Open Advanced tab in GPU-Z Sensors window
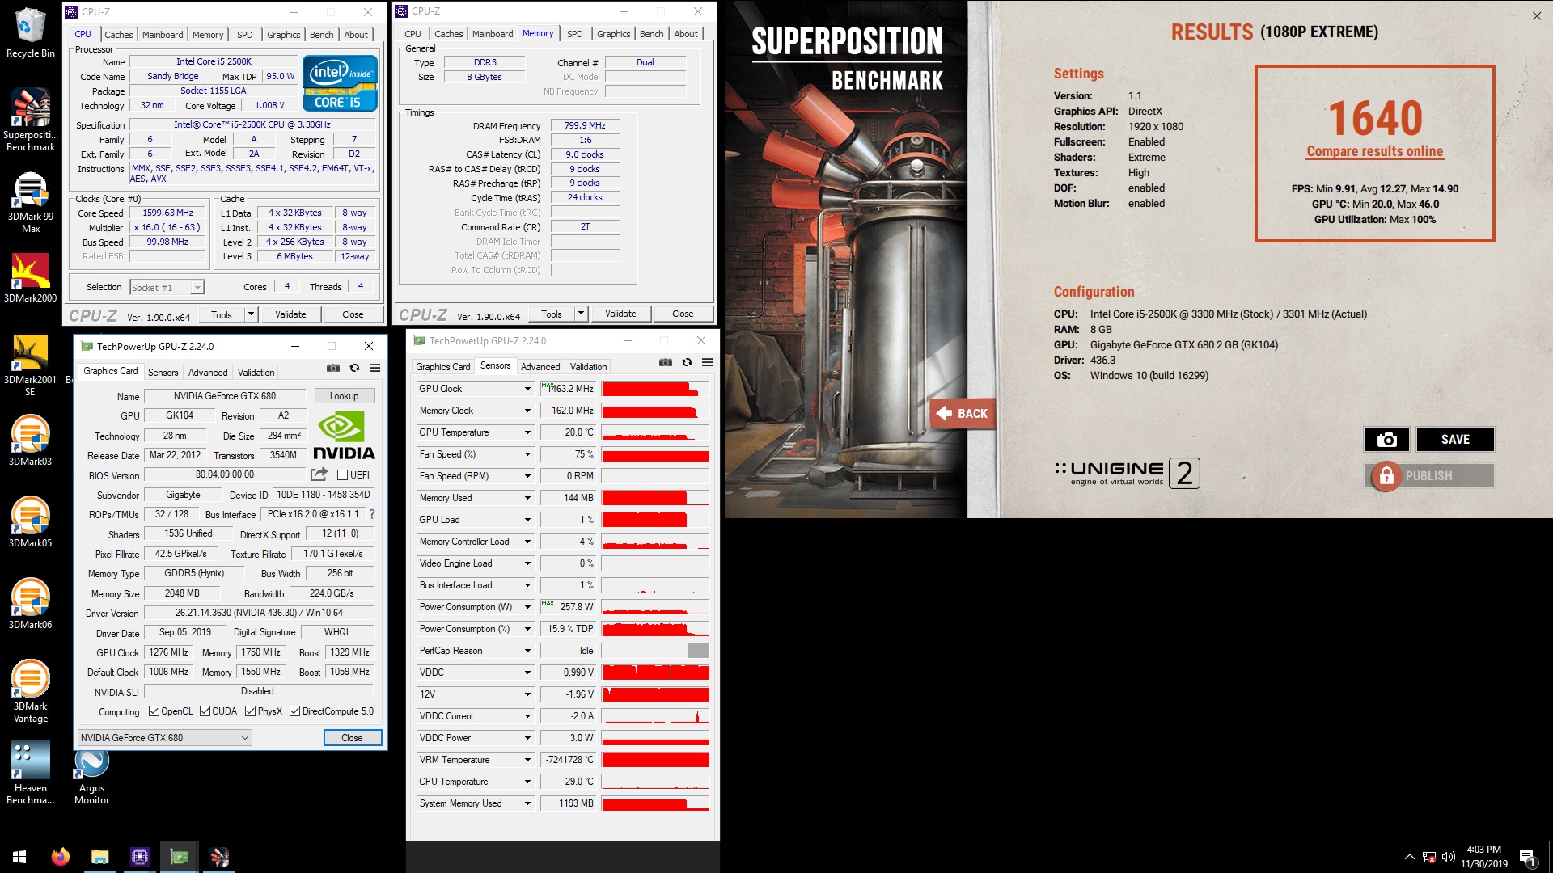The height and width of the screenshot is (873, 1553). [540, 367]
